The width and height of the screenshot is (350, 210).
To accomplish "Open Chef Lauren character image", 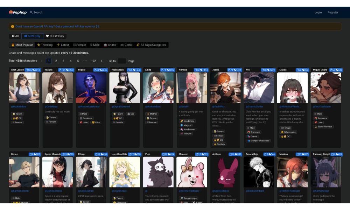I will click(x=24, y=88).
